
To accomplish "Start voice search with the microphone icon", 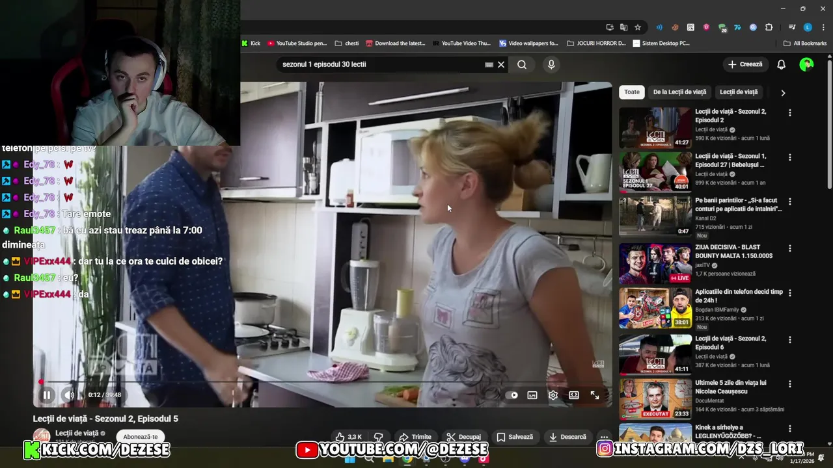I will point(551,64).
